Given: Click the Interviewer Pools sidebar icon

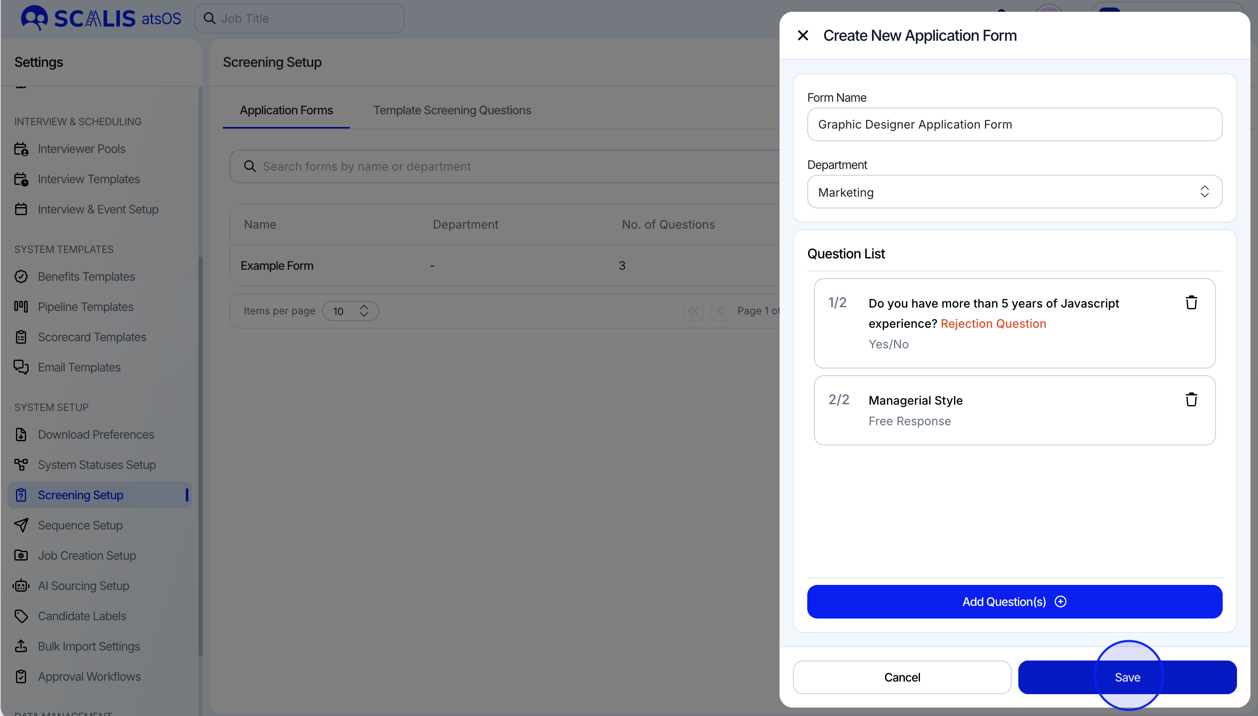Looking at the screenshot, I should 21,148.
